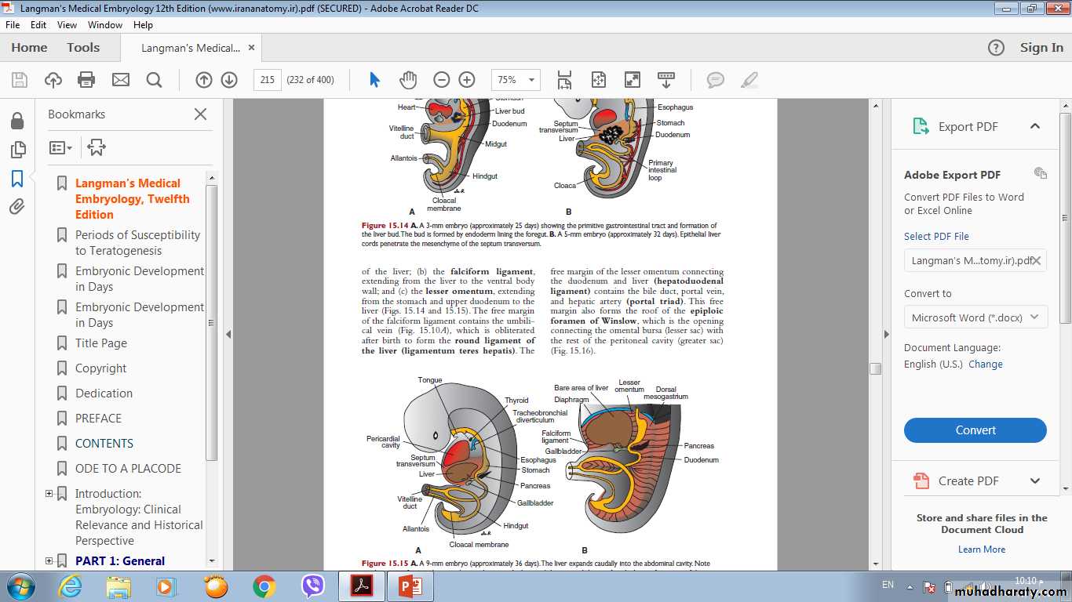Click the Find text magnifier icon
This screenshot has height=602, width=1072.
pyautogui.click(x=154, y=80)
